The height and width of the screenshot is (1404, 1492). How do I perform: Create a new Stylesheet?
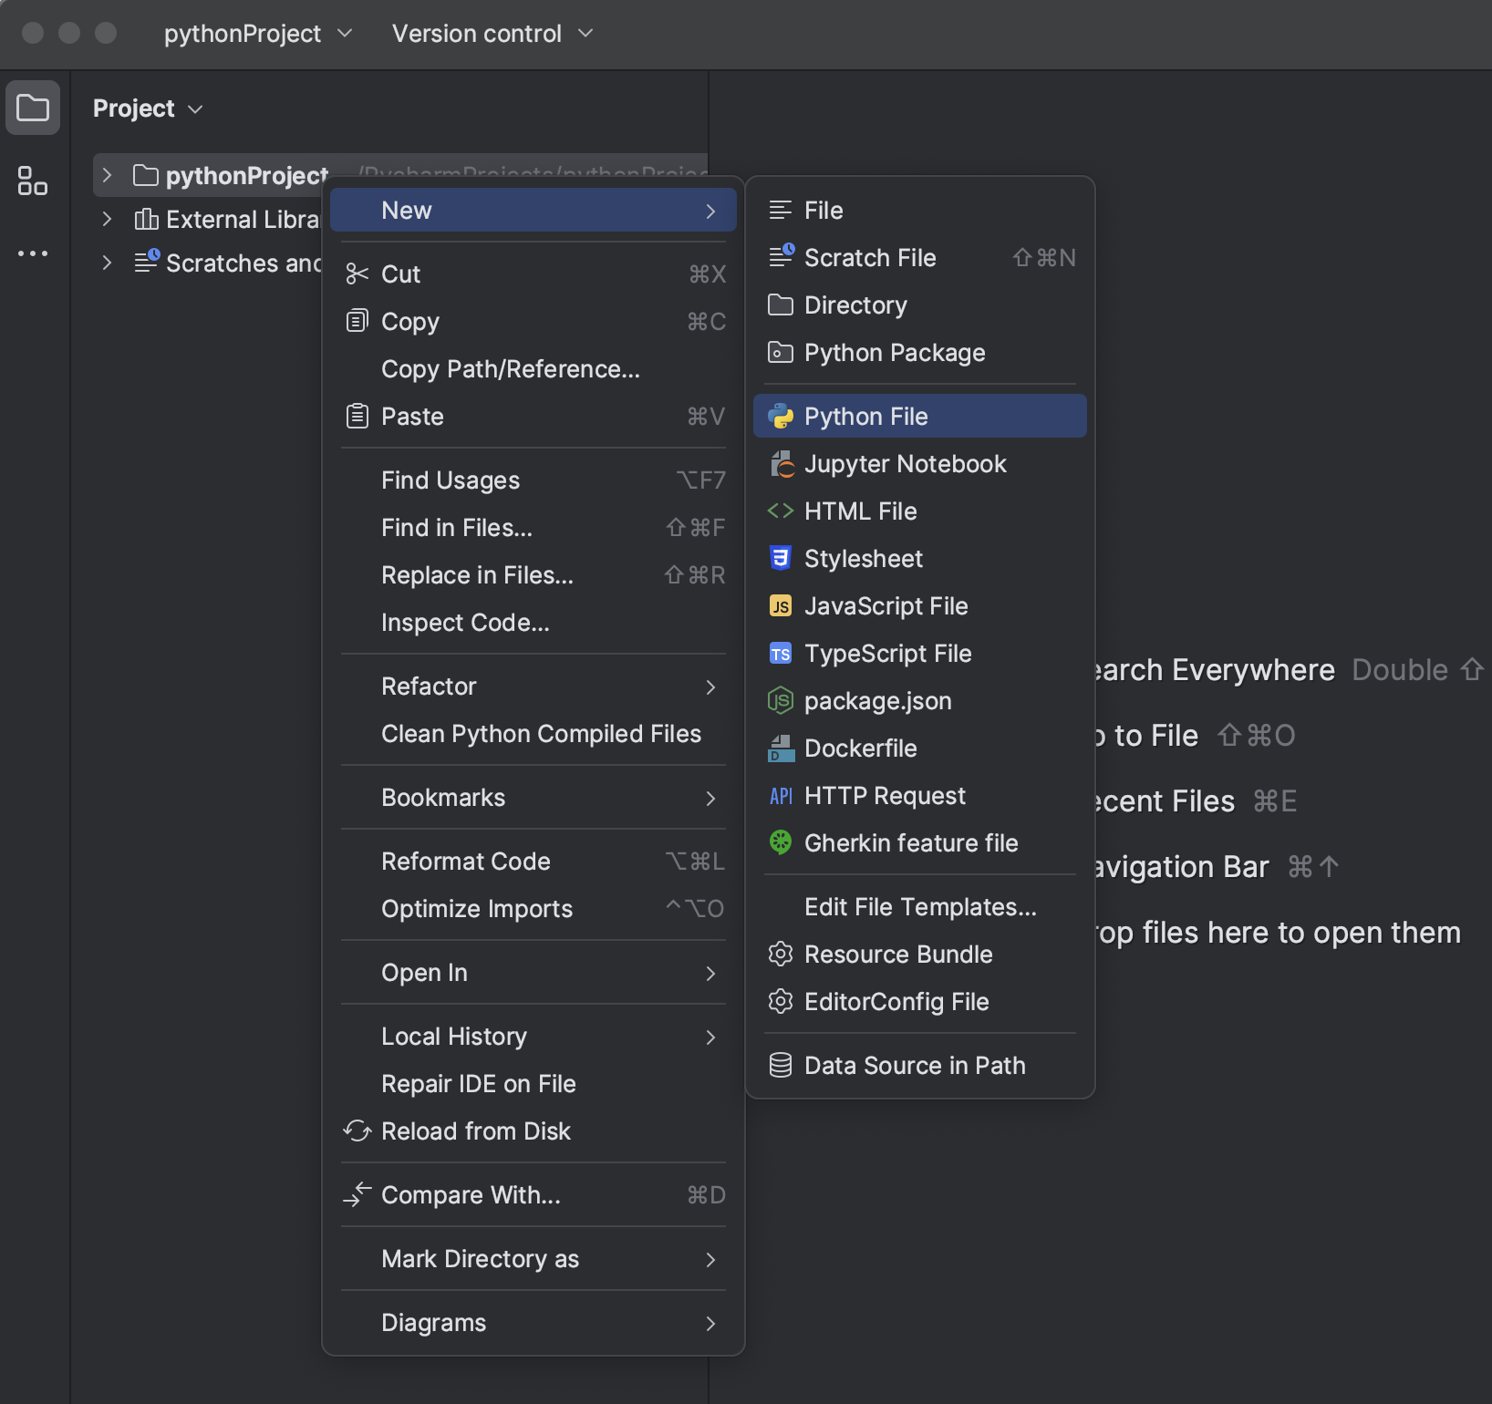click(x=863, y=558)
